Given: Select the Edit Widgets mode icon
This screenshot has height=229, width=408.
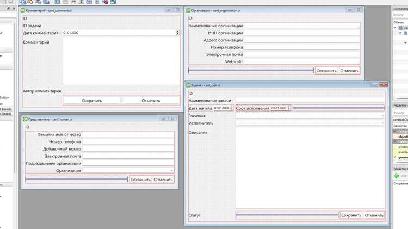Looking at the screenshot, I should pyautogui.click(x=22, y=2).
